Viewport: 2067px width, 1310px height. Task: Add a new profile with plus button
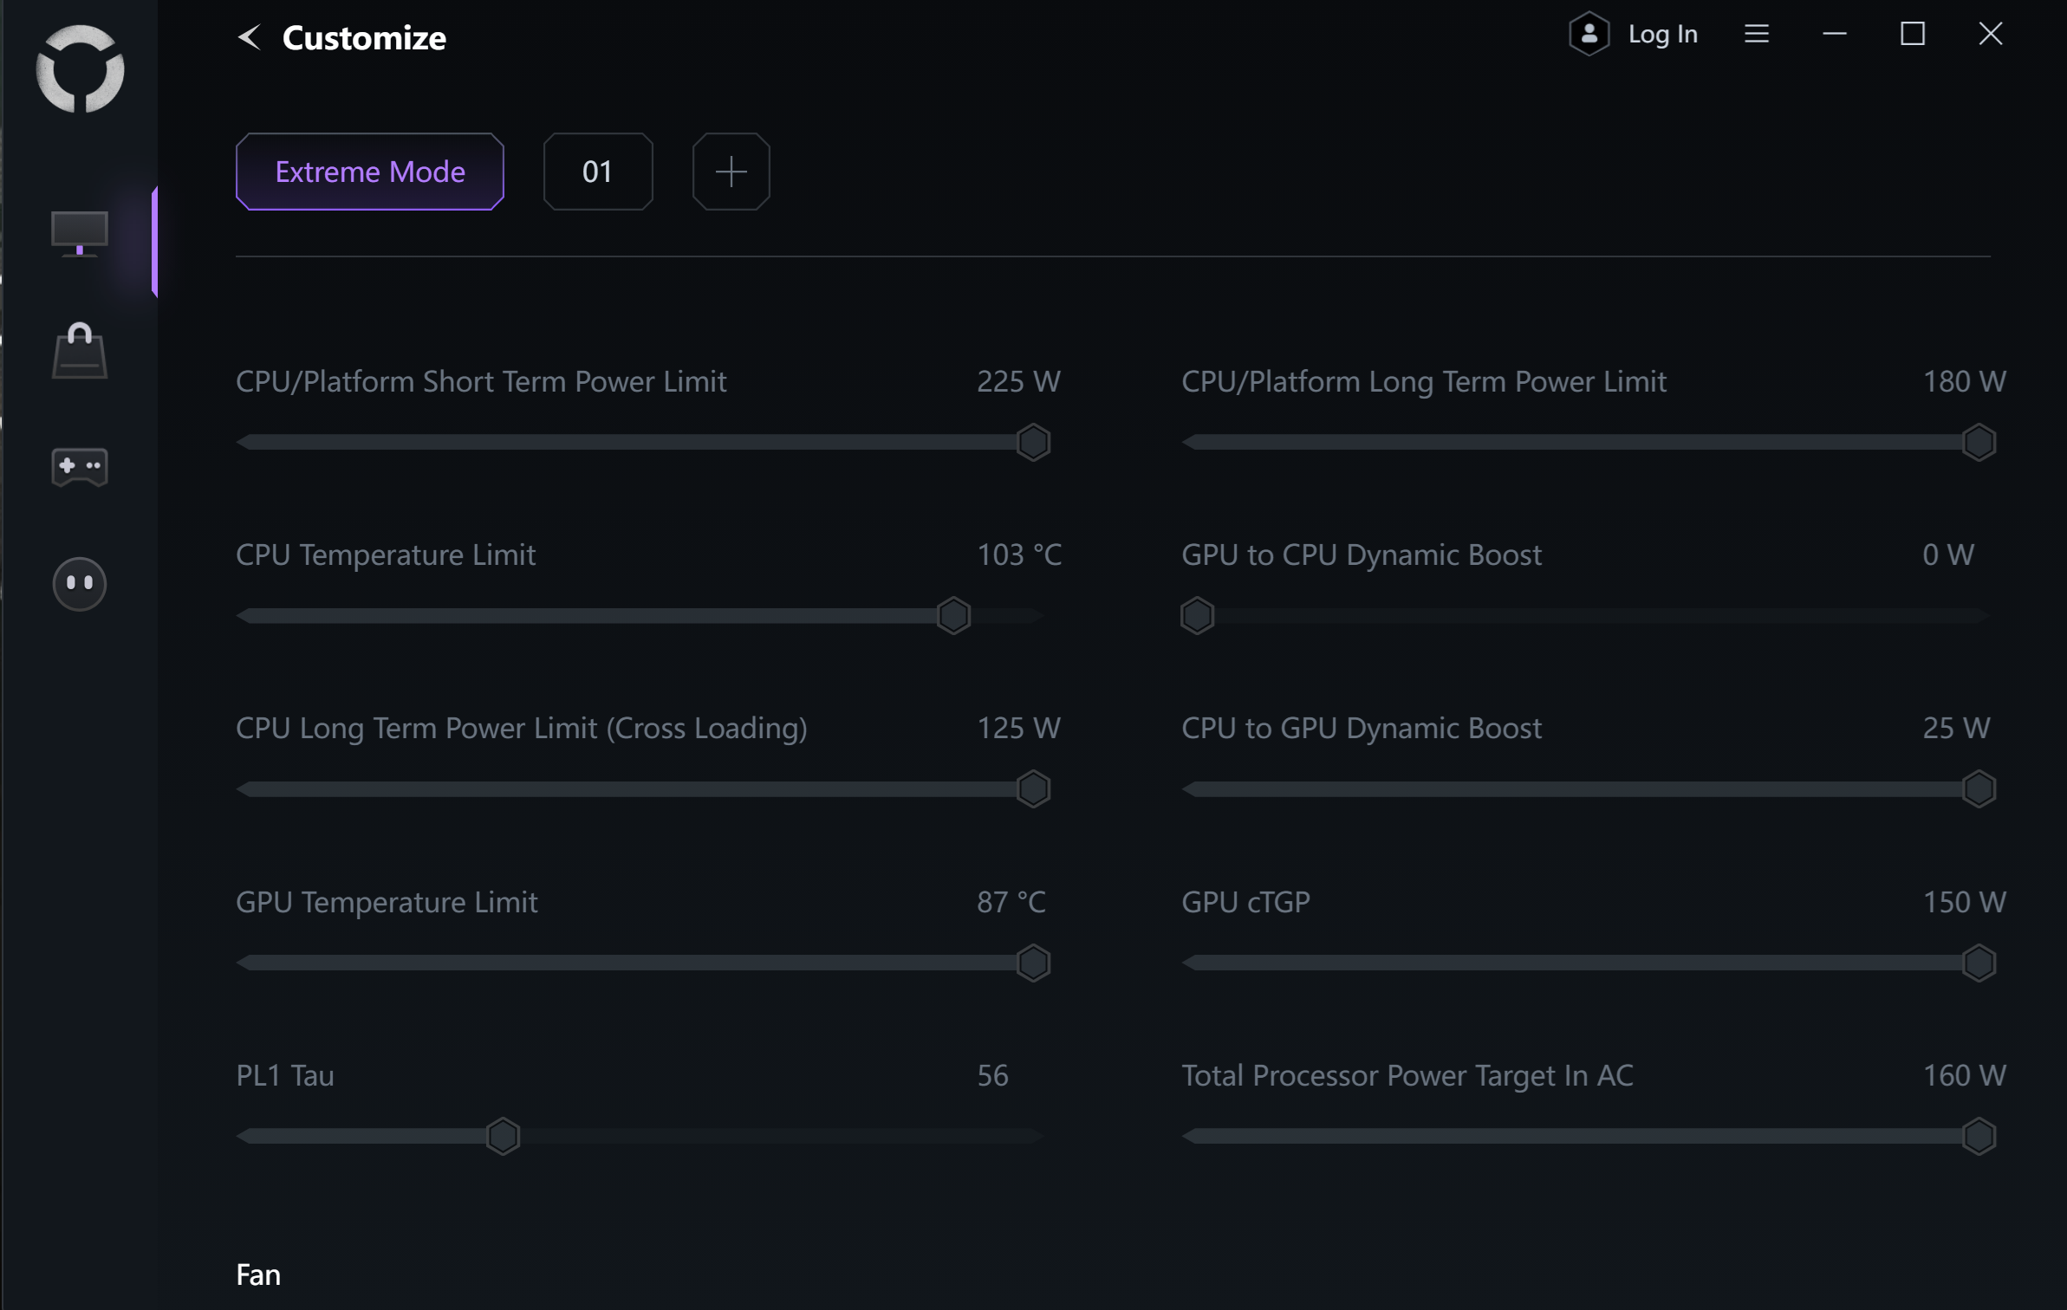(x=731, y=172)
